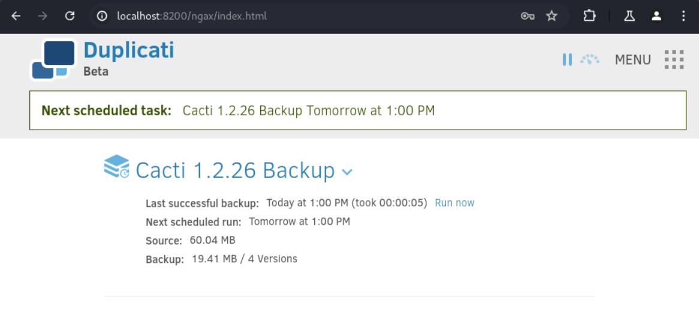Open the saved passwords key icon
Screen dimensions: 699x309
click(x=528, y=16)
